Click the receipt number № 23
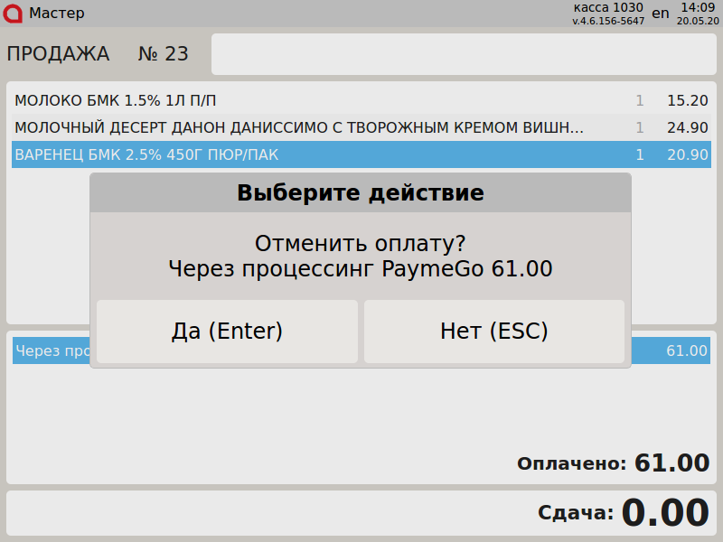This screenshot has height=542, width=723. pyautogui.click(x=163, y=54)
